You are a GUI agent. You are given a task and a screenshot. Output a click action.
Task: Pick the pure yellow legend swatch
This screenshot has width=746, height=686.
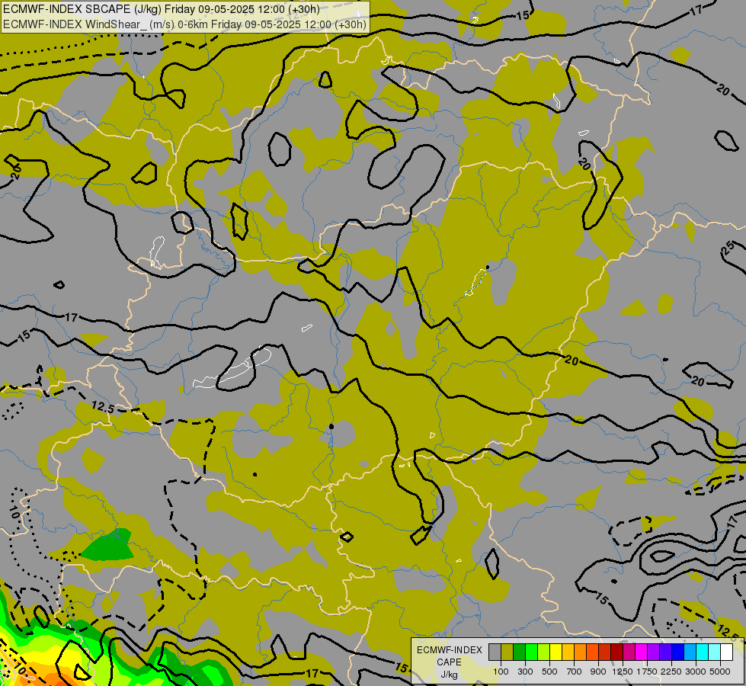555,652
